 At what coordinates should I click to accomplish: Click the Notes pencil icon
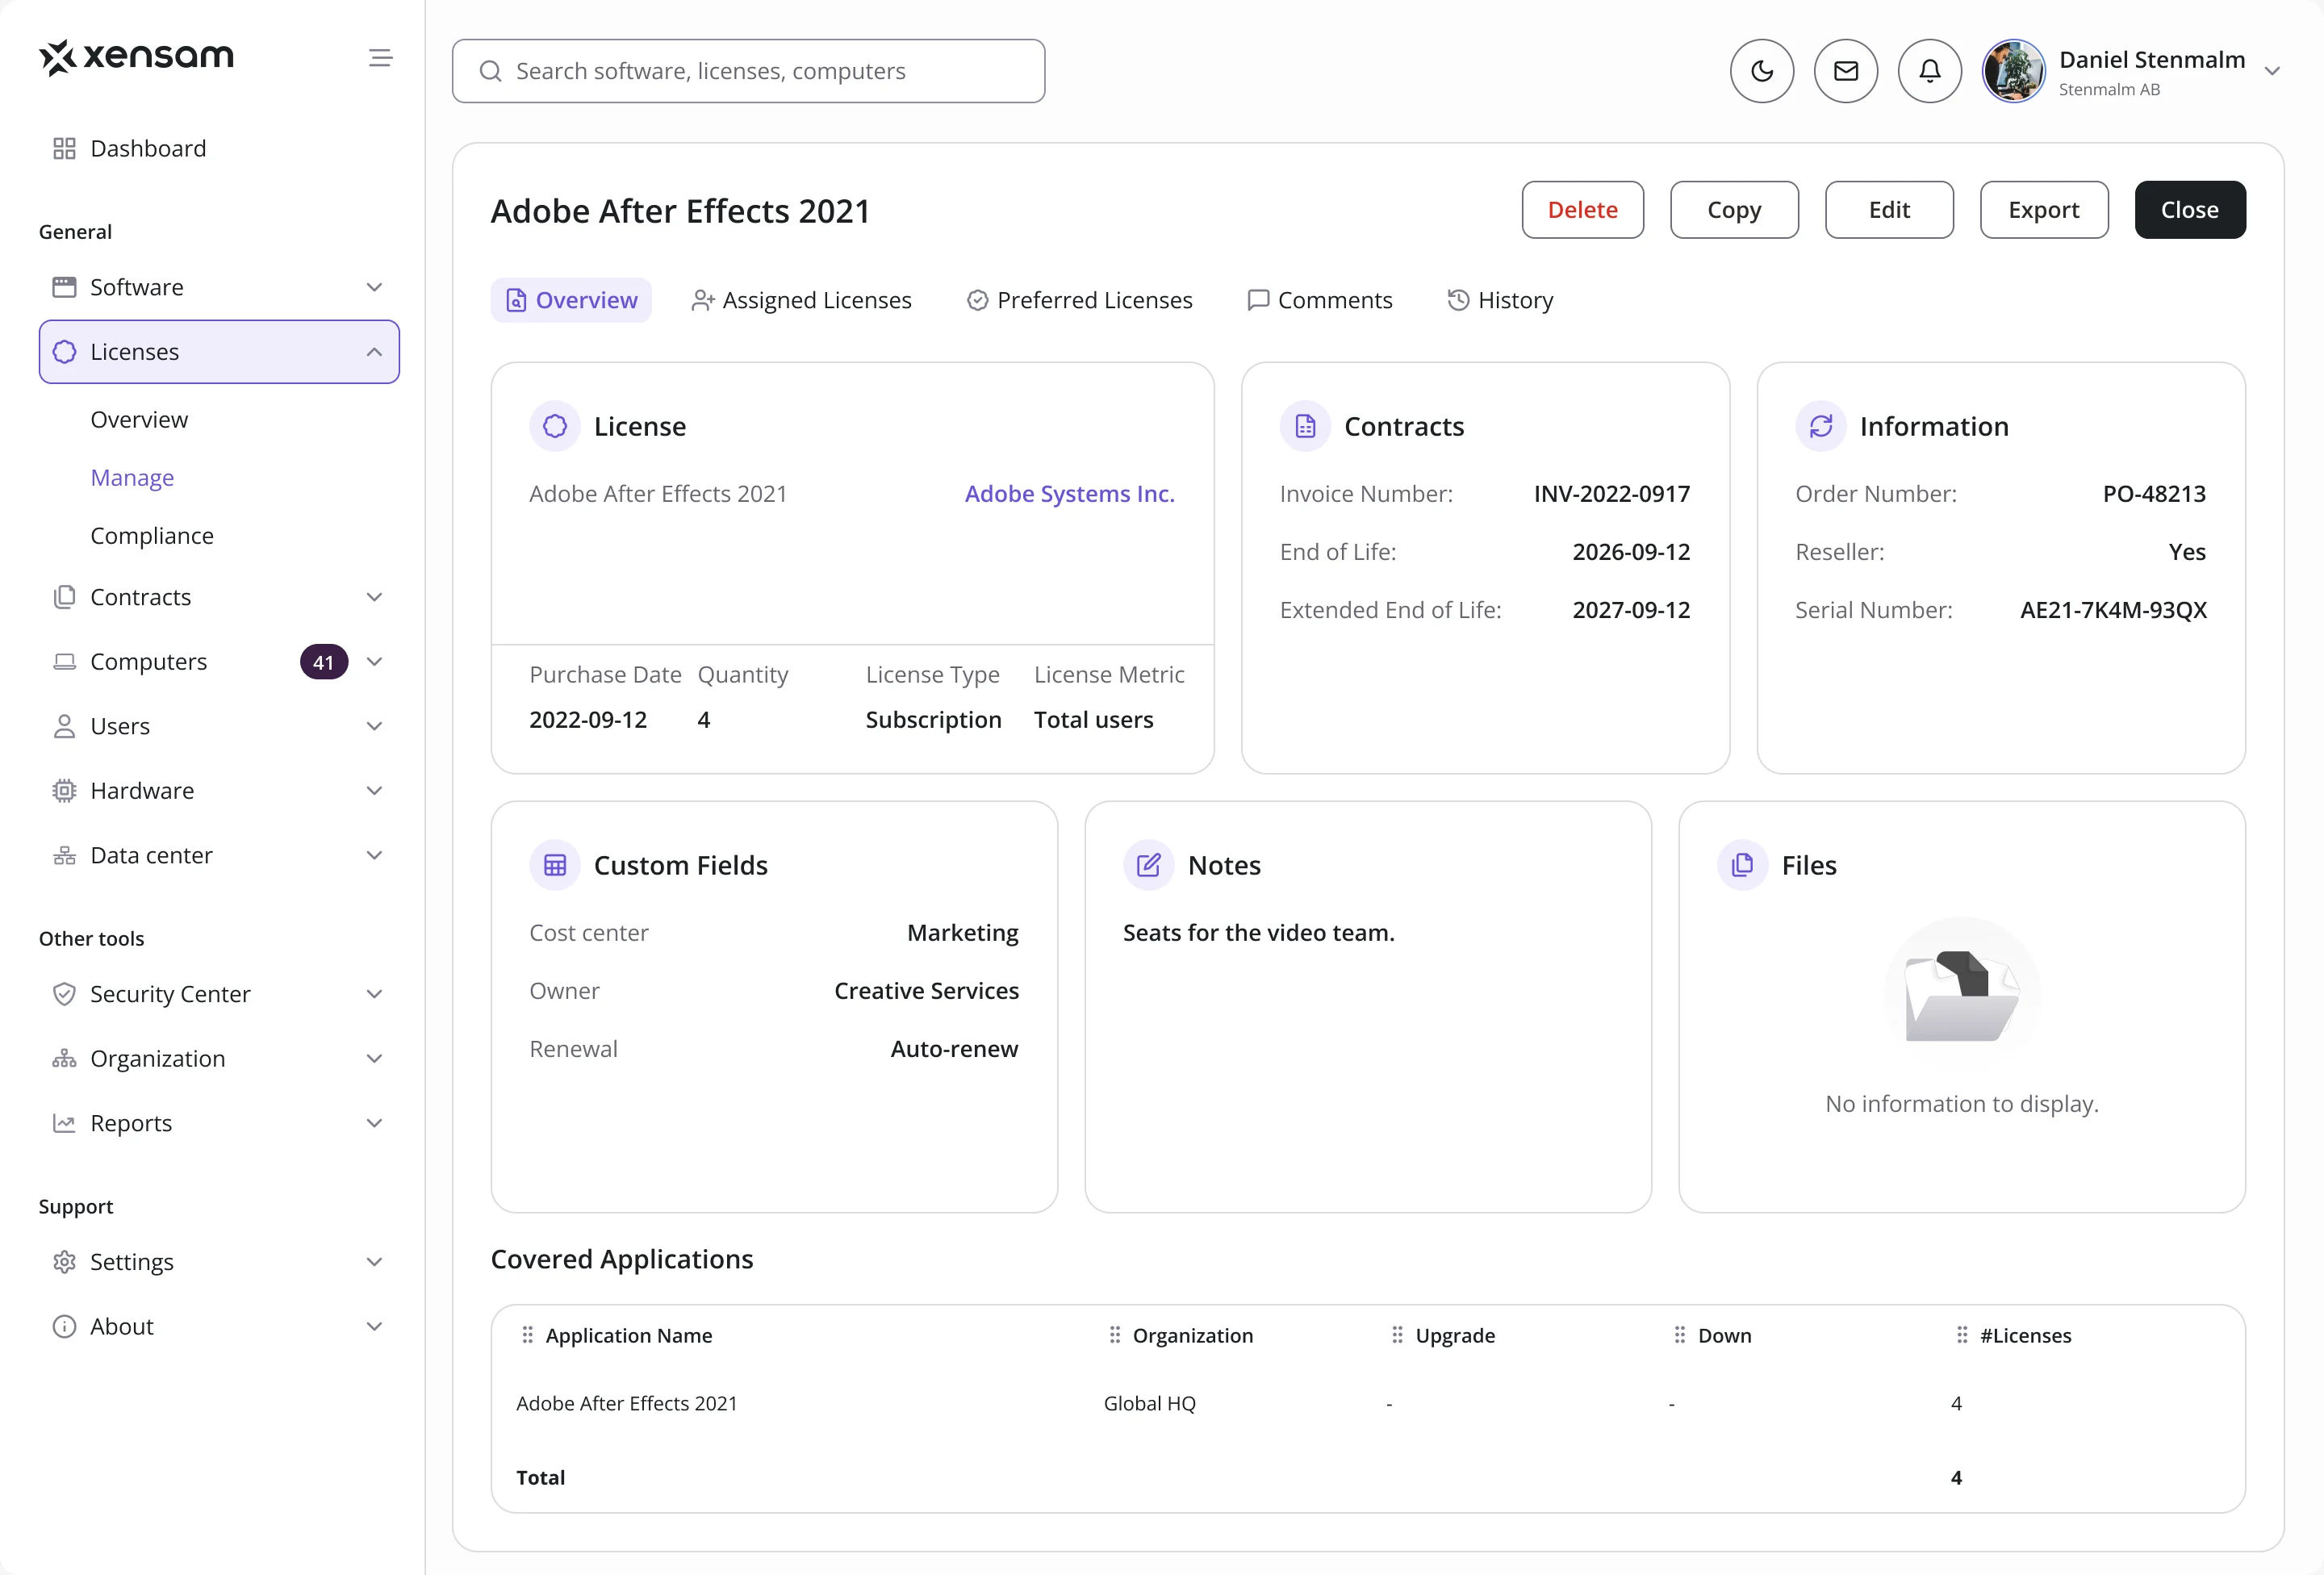coord(1149,865)
